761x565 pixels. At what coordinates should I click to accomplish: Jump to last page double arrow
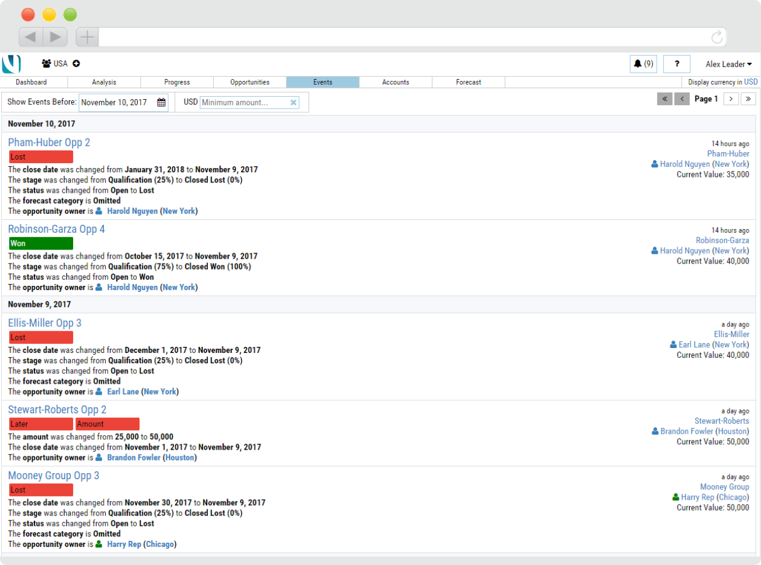point(748,99)
